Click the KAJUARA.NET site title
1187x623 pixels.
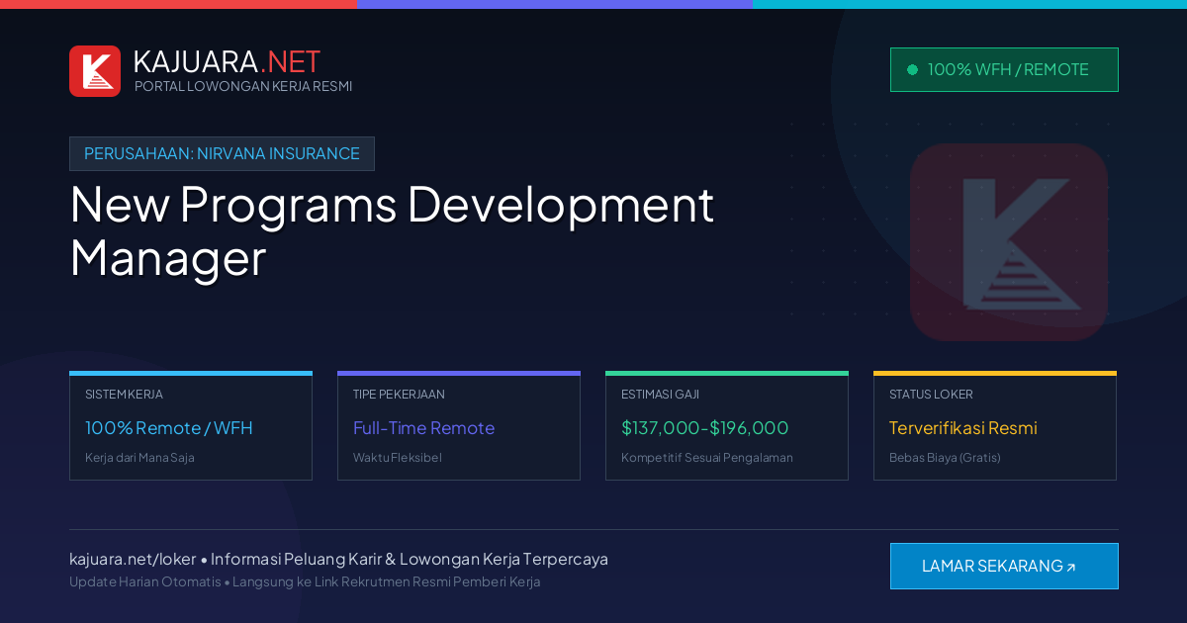(227, 61)
